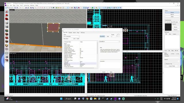
Task: Select the Strength property row
Action: click(x=80, y=63)
